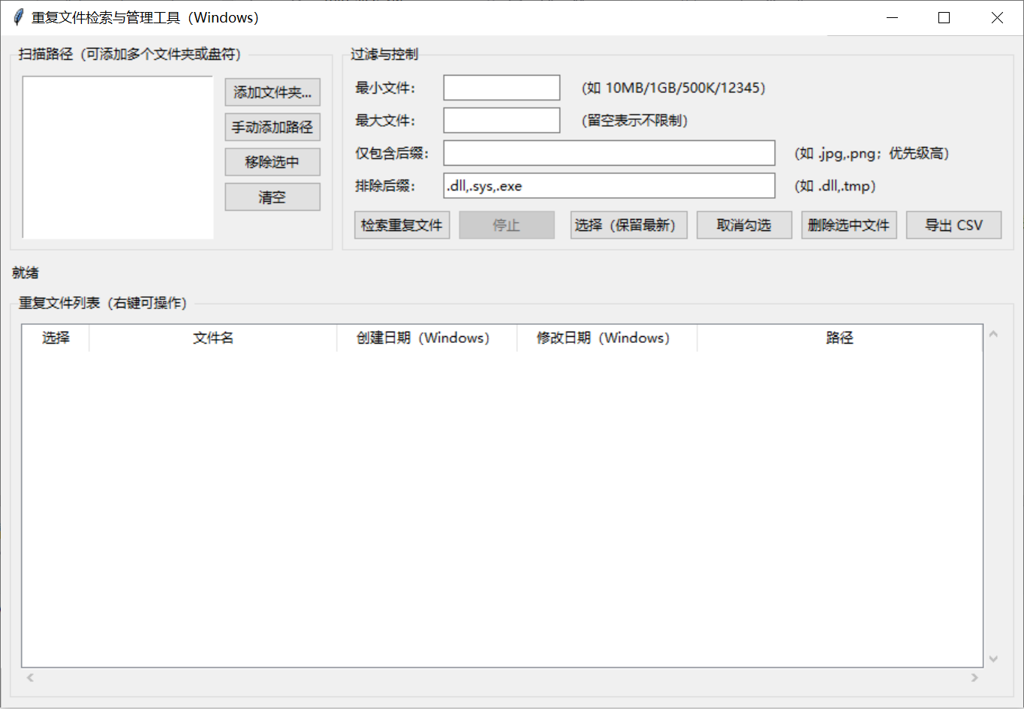Click inside the 最小文件 input field
The image size is (1024, 709).
click(501, 87)
